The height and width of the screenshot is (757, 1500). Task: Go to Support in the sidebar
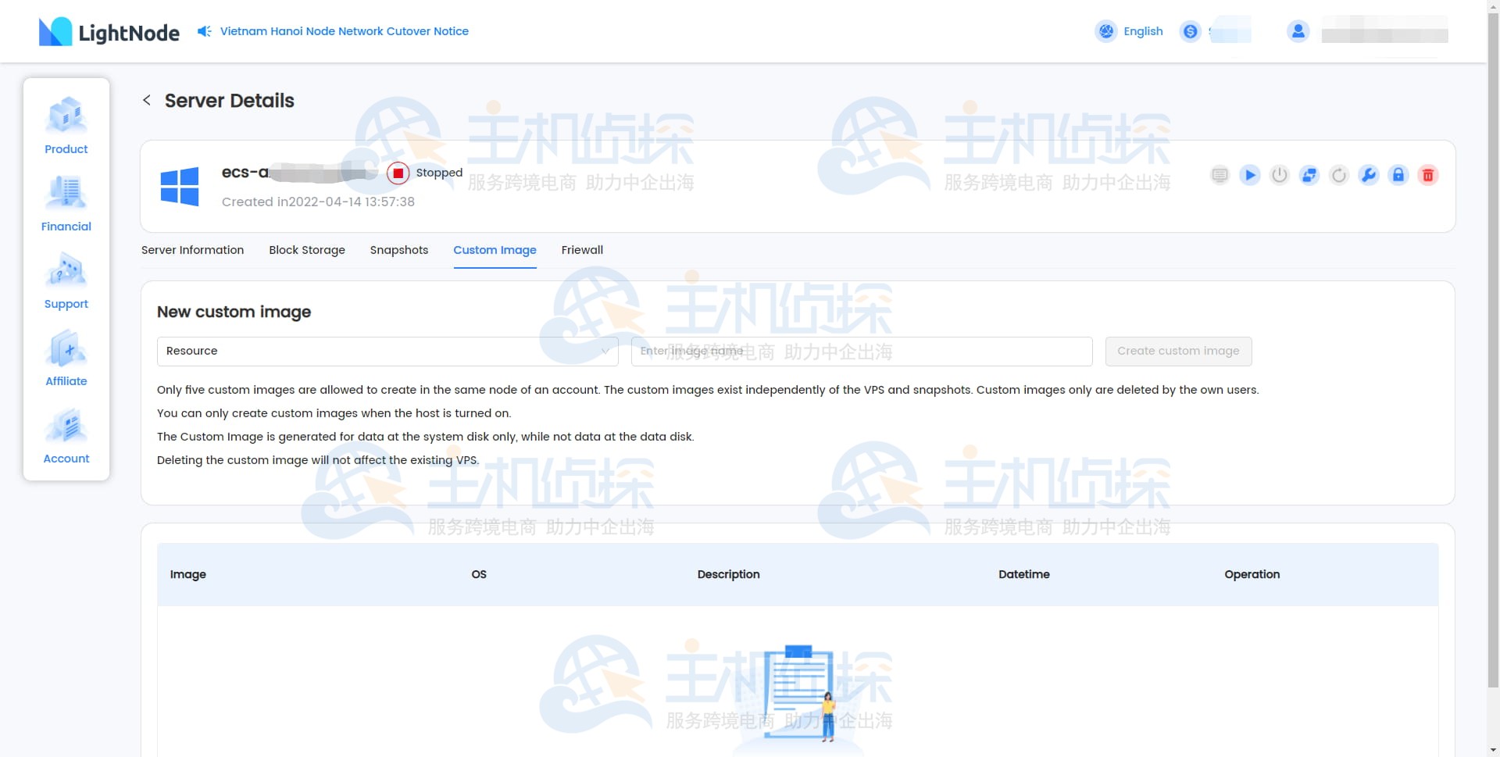(66, 280)
